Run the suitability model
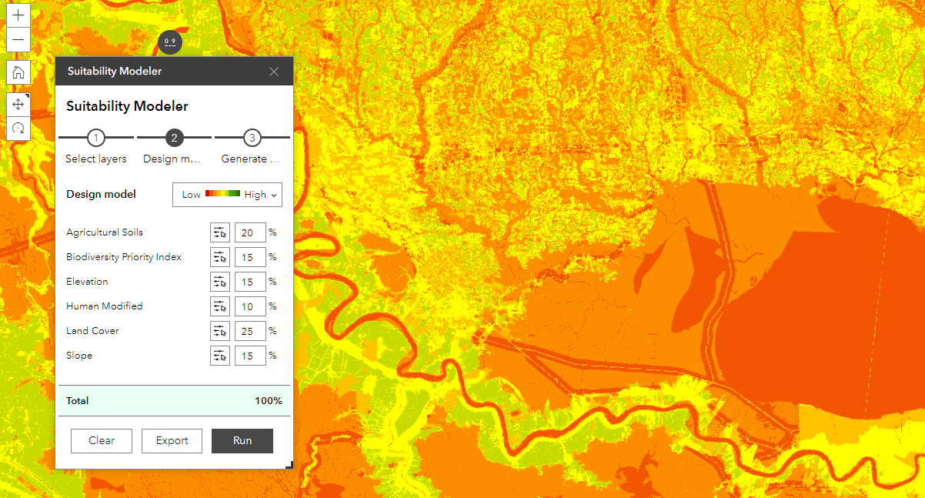The height and width of the screenshot is (498, 925). pyautogui.click(x=242, y=440)
